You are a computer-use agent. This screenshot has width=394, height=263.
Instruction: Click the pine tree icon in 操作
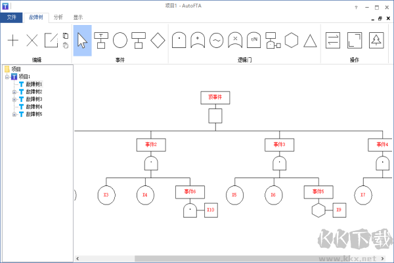pos(376,40)
